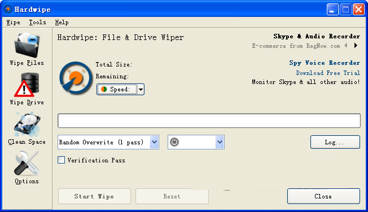Viewport: 368px width, 212px height.
Task: Click the previous ad arrow
Action: [346, 45]
